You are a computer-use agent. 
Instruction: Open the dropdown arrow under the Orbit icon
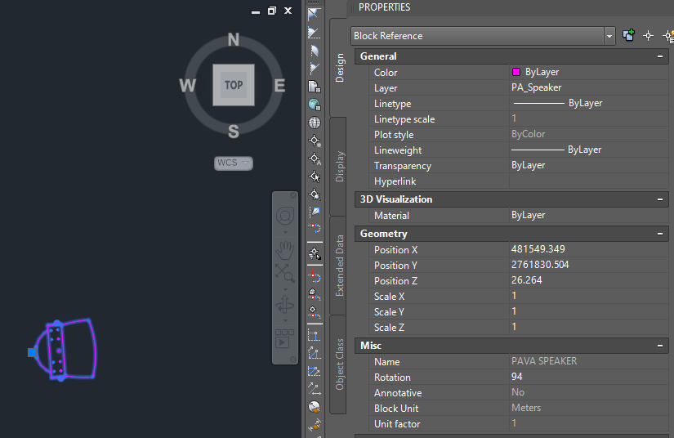[x=285, y=320]
